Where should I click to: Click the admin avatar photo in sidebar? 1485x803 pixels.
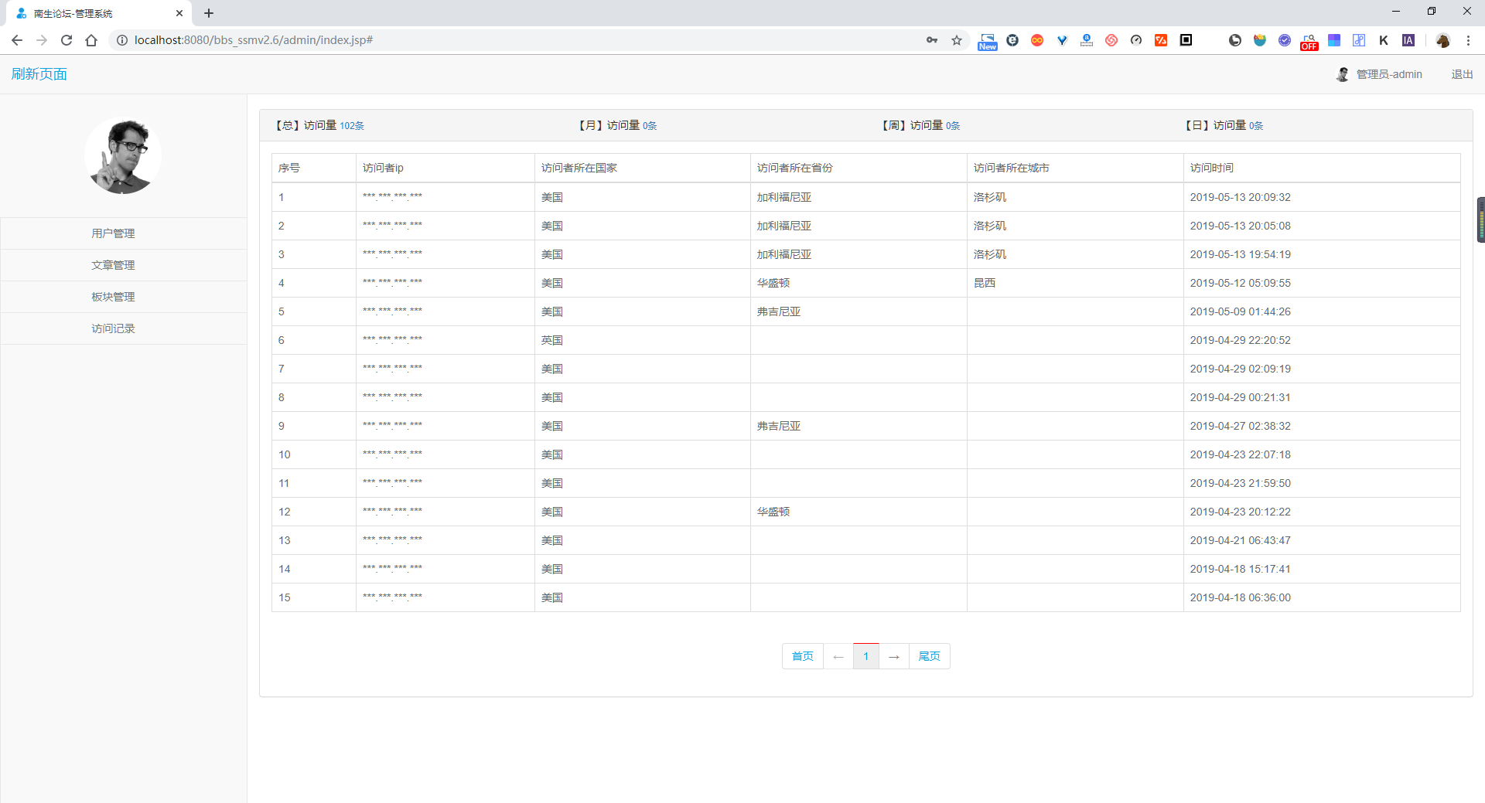tap(123, 156)
